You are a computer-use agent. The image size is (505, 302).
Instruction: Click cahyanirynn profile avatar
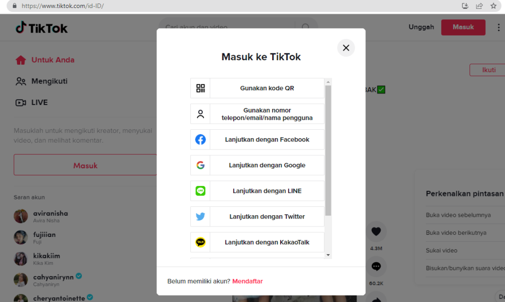coord(21,280)
